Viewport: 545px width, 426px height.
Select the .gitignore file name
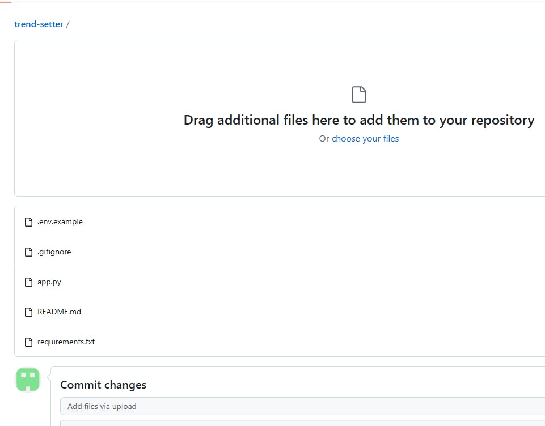click(x=54, y=252)
